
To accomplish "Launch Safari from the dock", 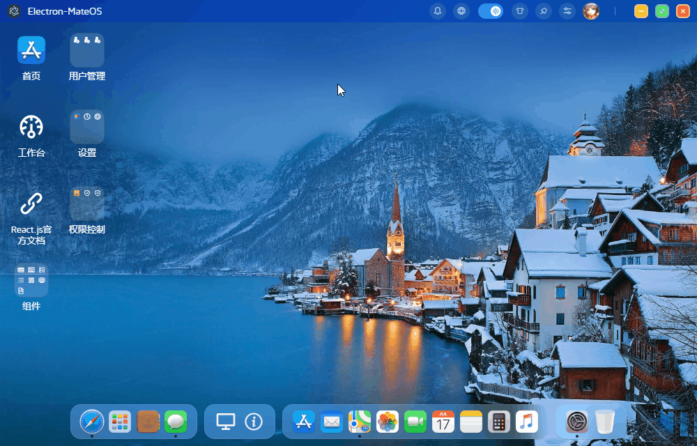I will point(91,422).
